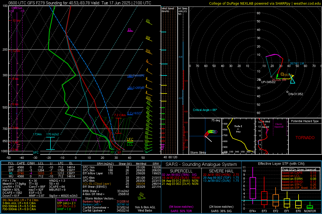Click the 'SigSvr = 46920 m3/s3' value
322x214 pixels.
coord(63,196)
